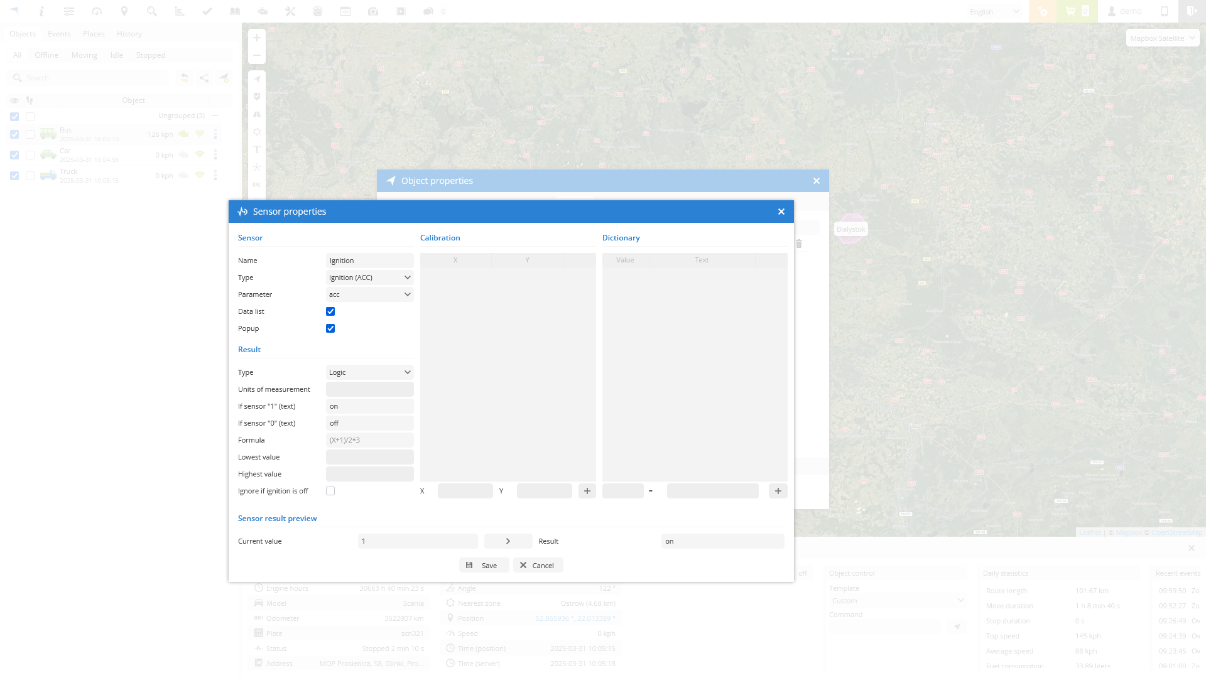The height and width of the screenshot is (678, 1206).
Task: Save the sensor properties
Action: (483, 566)
